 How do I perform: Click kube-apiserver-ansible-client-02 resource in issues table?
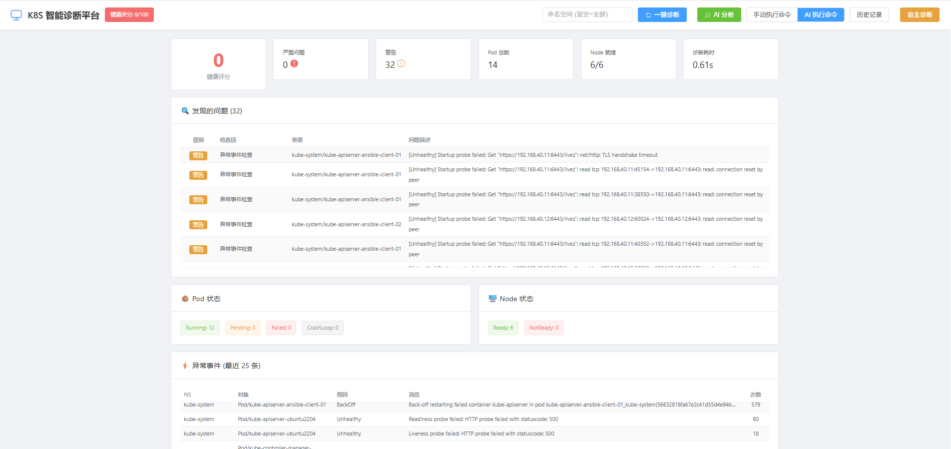[x=347, y=224]
